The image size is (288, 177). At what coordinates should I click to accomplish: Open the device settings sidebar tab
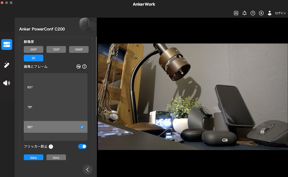pos(7,44)
